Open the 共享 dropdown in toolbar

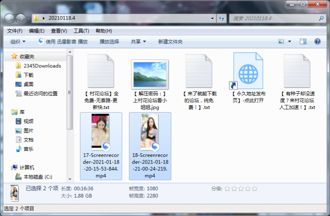138,42
